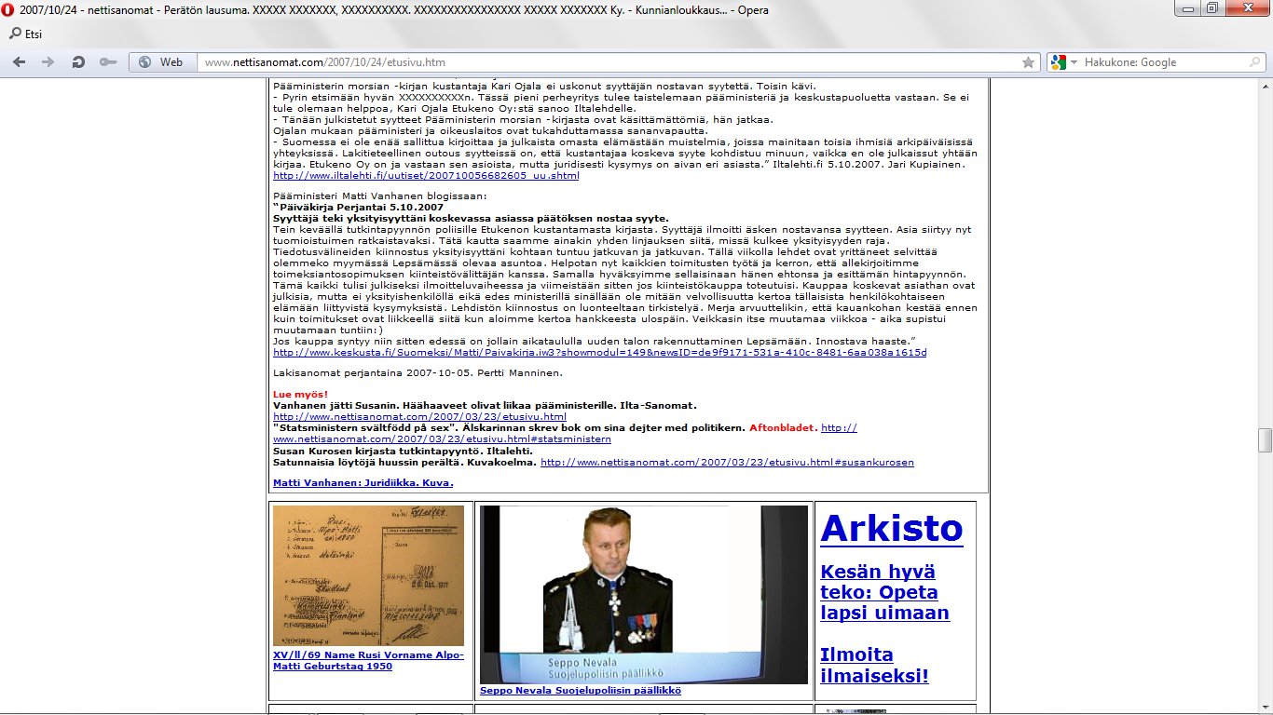Screen dimensions: 1273x715
Task: Click the Seppo Nevala photo thumbnail
Action: (643, 594)
